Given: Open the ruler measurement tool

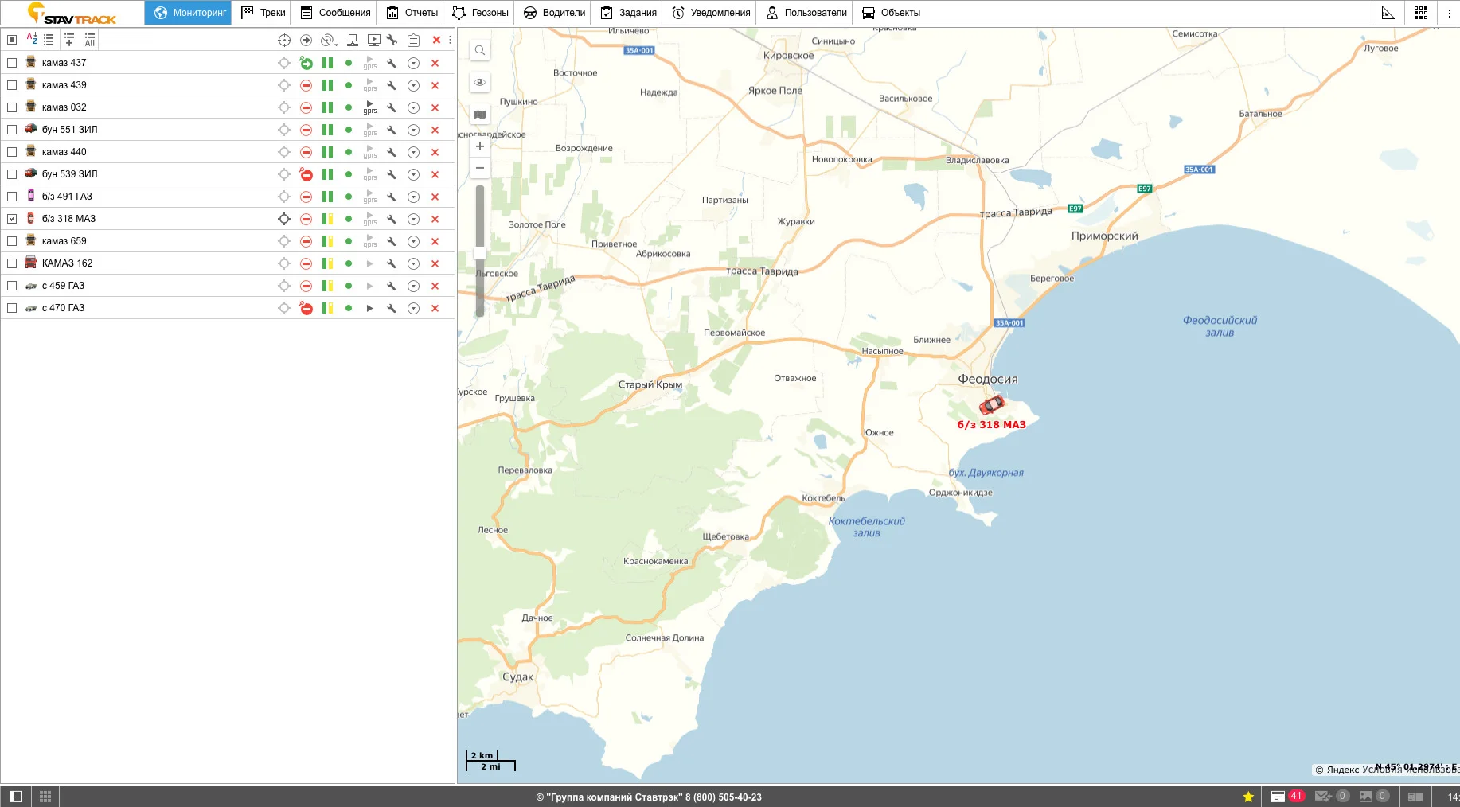Looking at the screenshot, I should pyautogui.click(x=1388, y=13).
